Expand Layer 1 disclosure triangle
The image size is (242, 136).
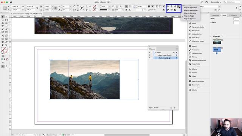point(155,53)
